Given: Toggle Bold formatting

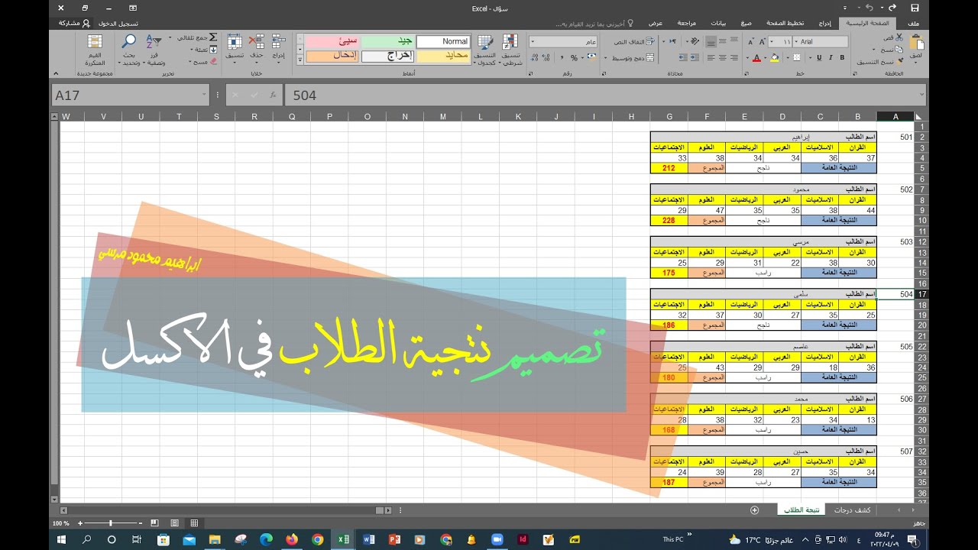Looking at the screenshot, I should point(842,57).
